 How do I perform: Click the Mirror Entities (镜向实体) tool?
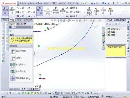tap(72, 8)
